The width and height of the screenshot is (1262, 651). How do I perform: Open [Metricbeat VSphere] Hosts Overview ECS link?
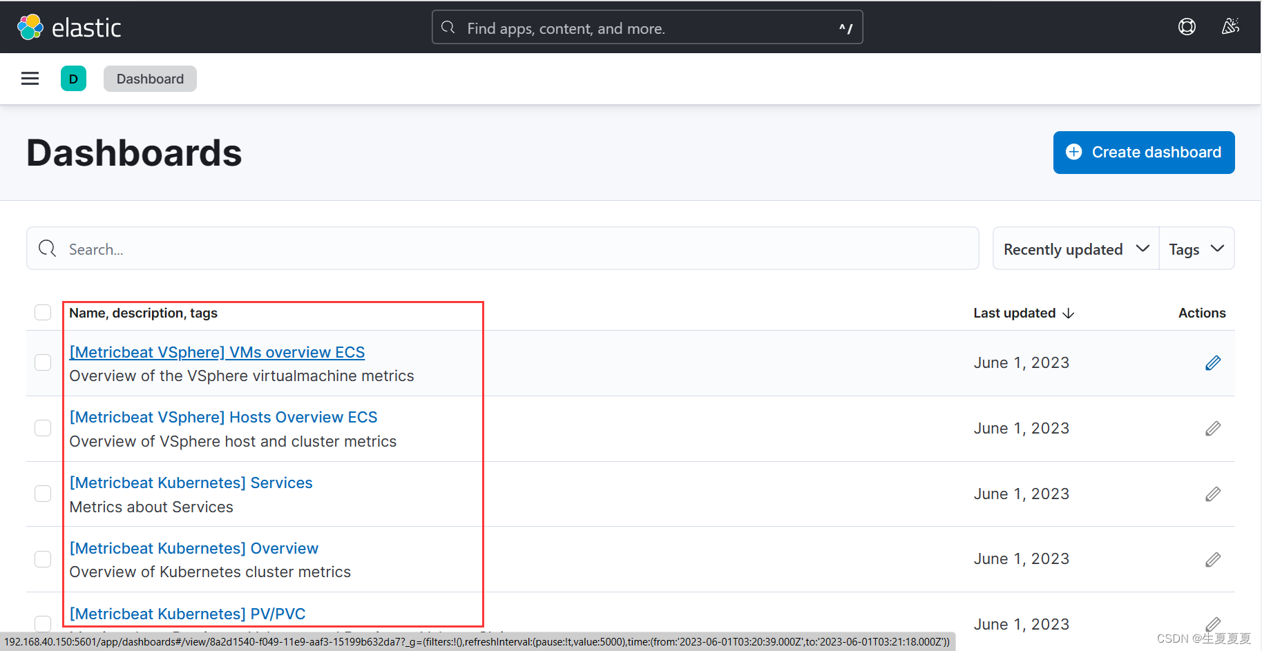tap(223, 417)
